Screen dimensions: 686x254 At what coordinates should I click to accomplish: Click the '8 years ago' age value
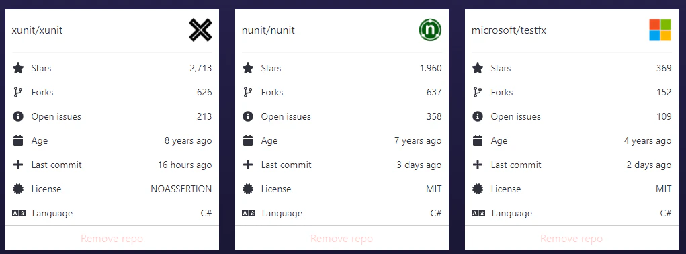click(188, 140)
